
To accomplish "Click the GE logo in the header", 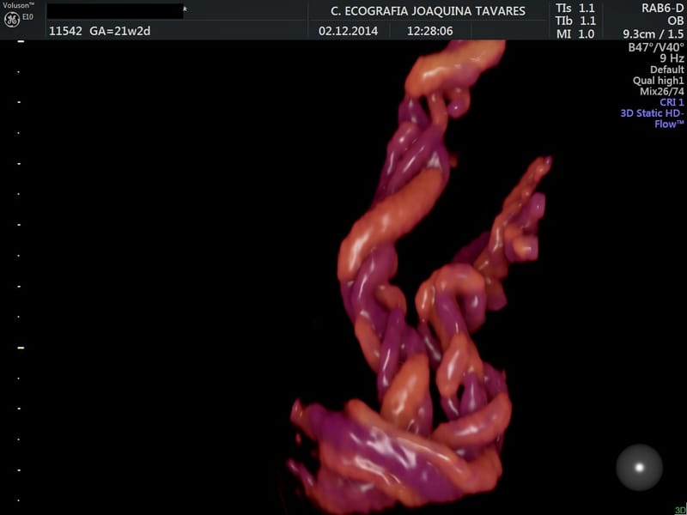I will pos(12,21).
